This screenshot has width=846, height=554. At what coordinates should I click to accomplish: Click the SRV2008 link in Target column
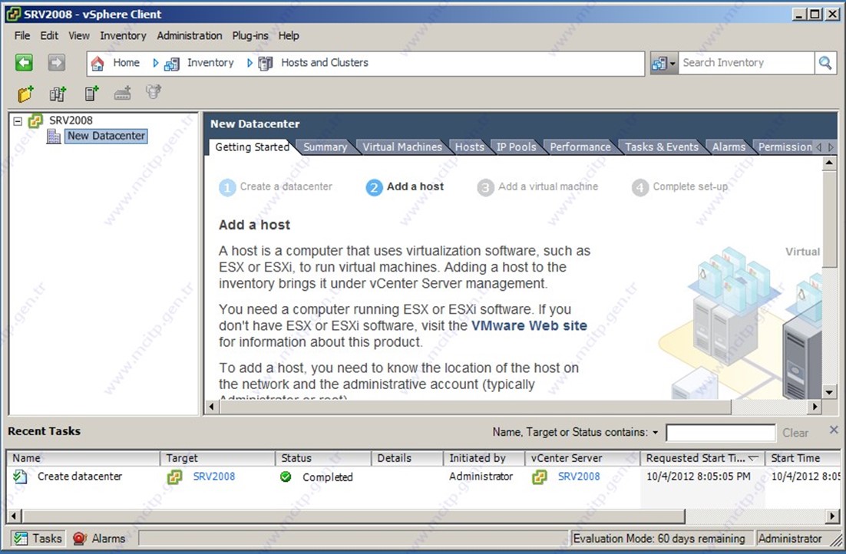click(x=214, y=477)
